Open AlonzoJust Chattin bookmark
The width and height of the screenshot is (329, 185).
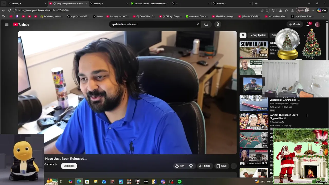(x=197, y=16)
